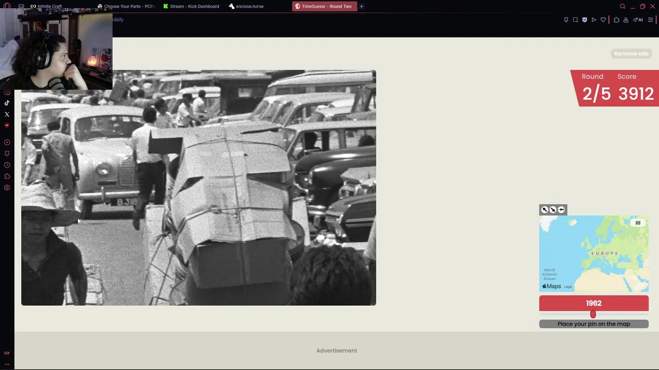Click the historical street photo
659x370 pixels.
click(198, 188)
